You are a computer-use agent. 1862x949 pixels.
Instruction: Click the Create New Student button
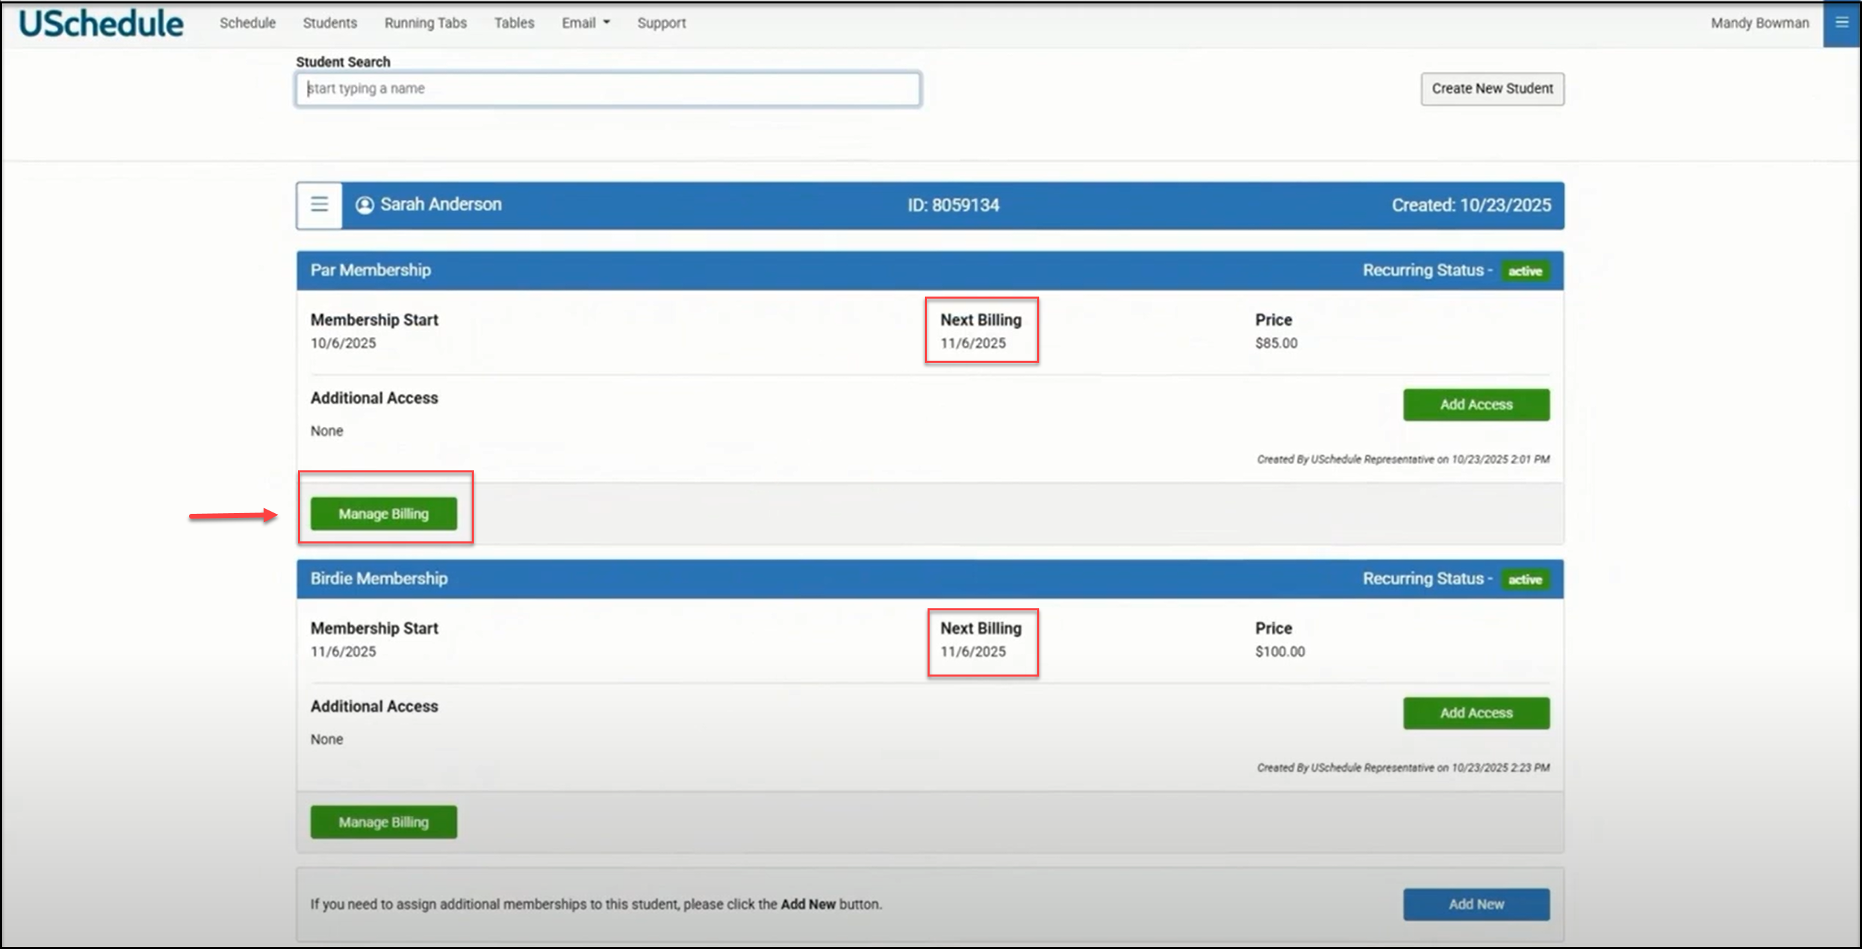[1492, 89]
